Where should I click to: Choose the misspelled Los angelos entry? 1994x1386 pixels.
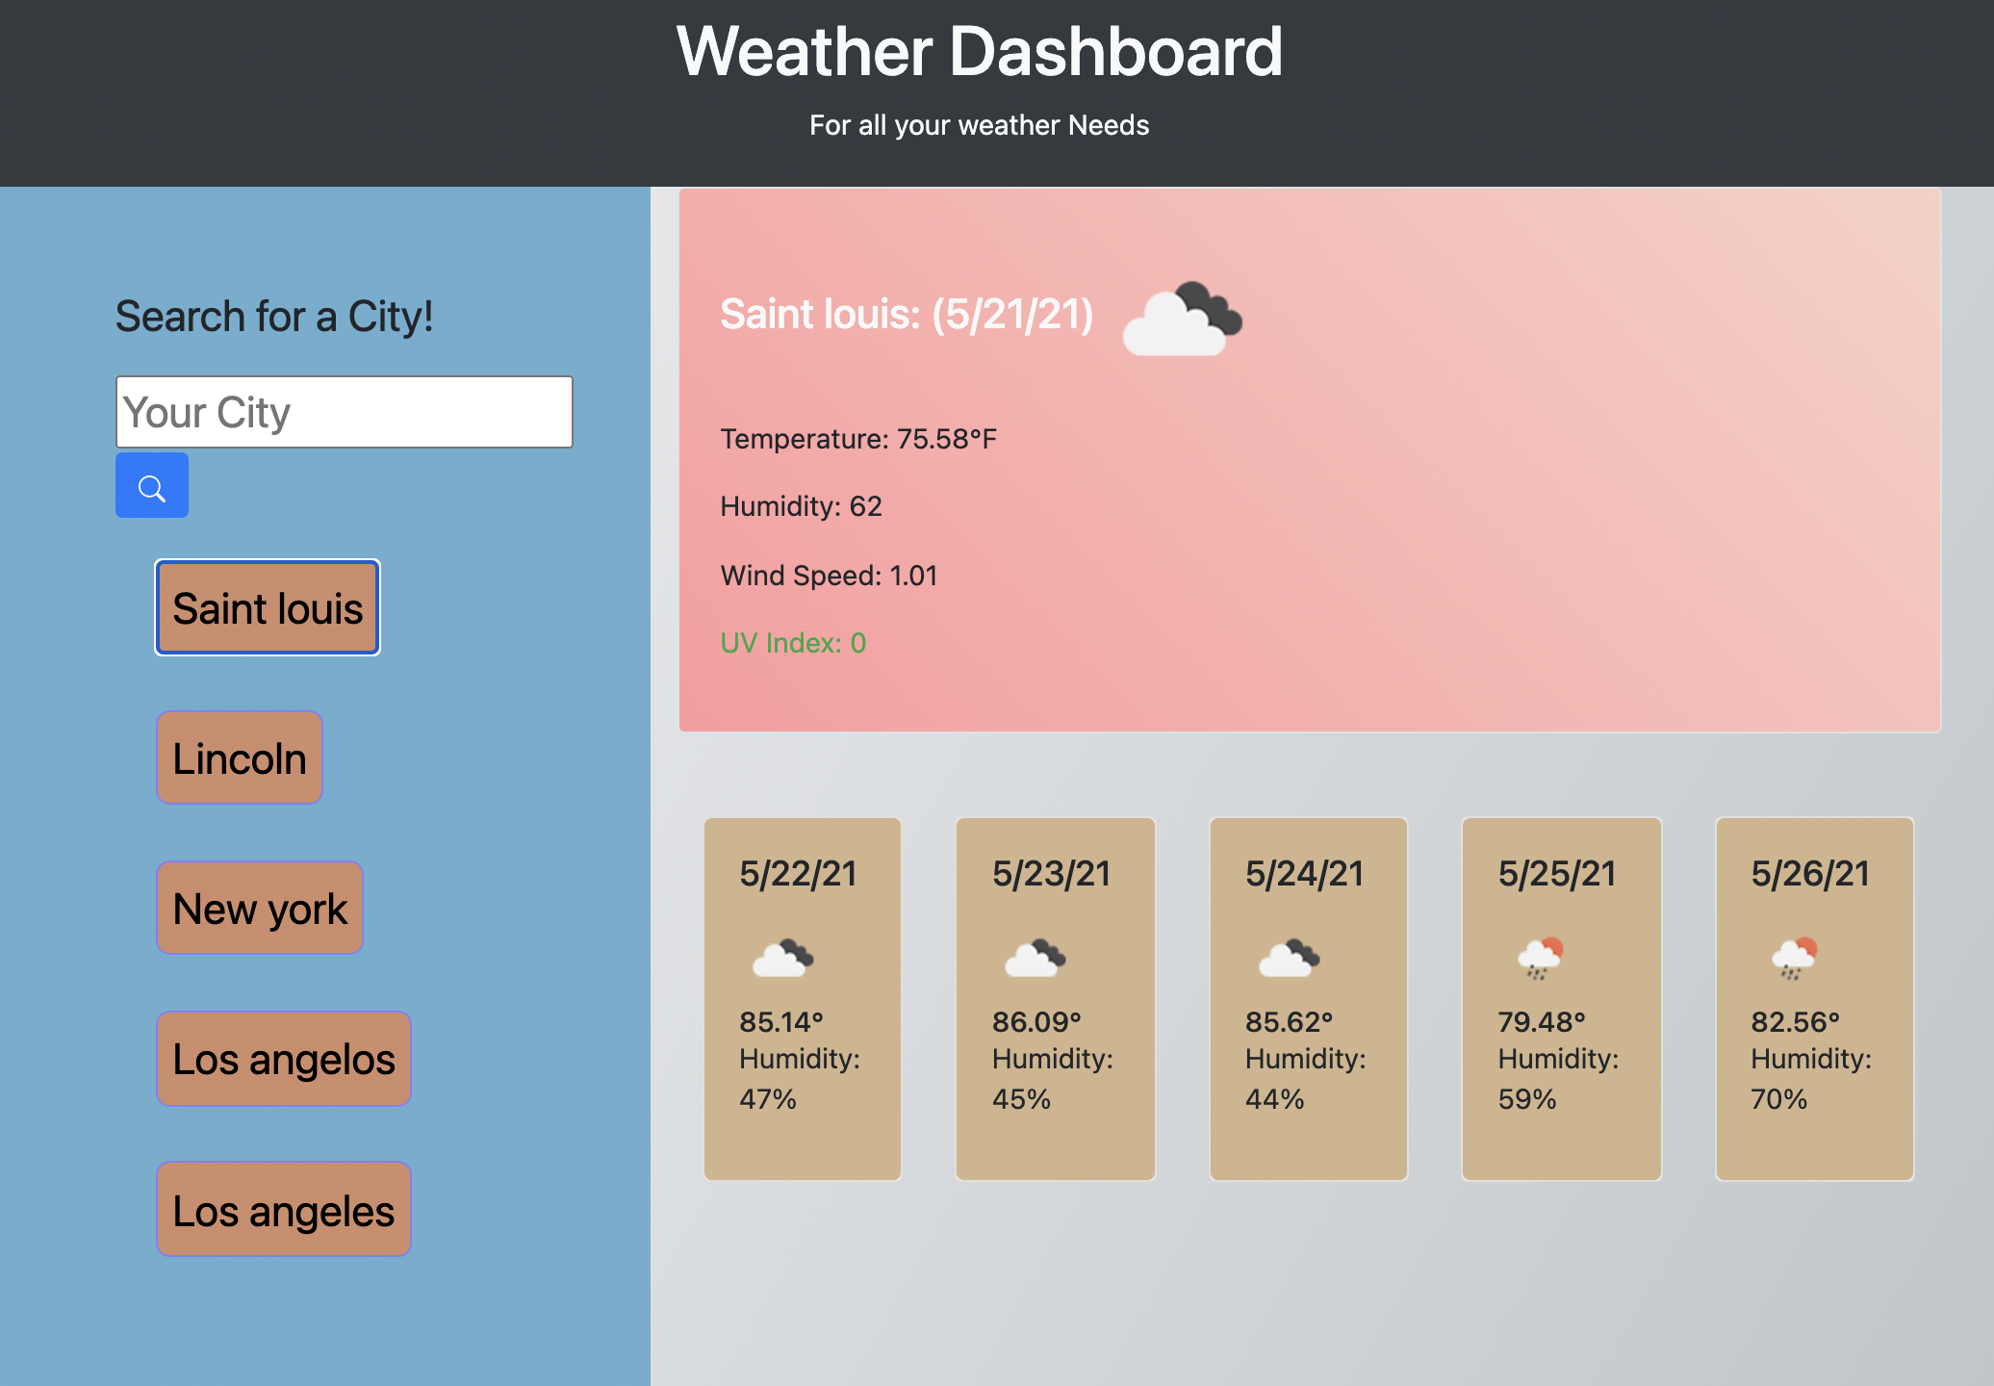[x=283, y=1059]
